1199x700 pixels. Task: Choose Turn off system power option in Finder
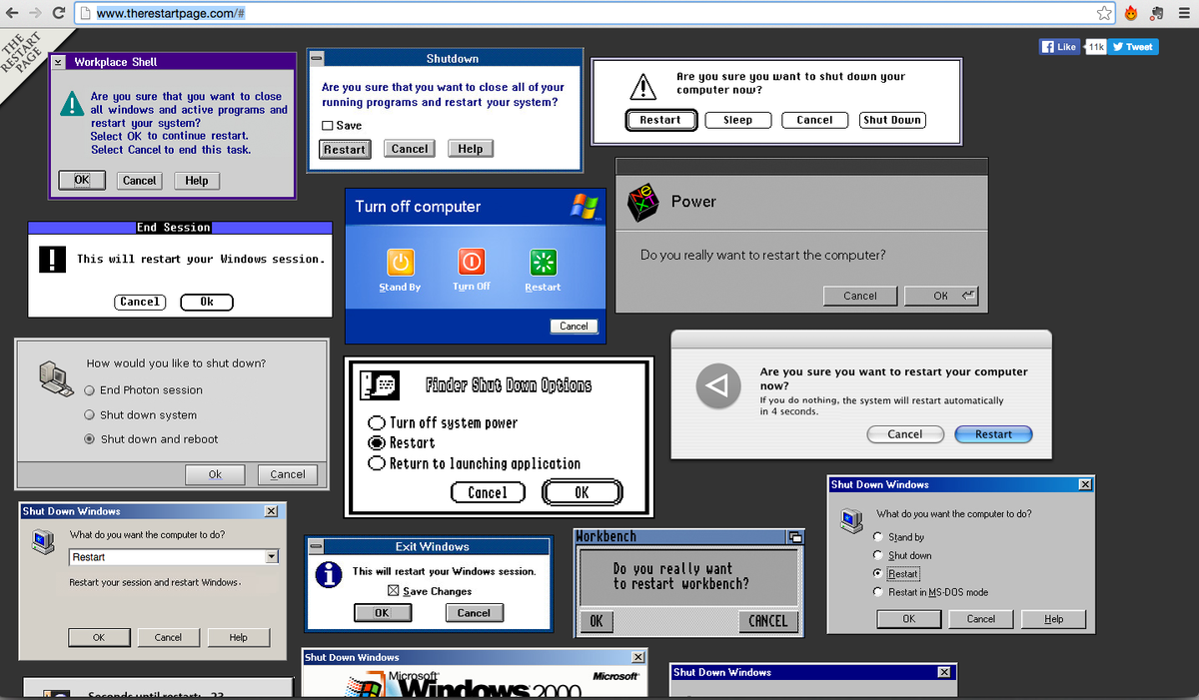tap(378, 422)
